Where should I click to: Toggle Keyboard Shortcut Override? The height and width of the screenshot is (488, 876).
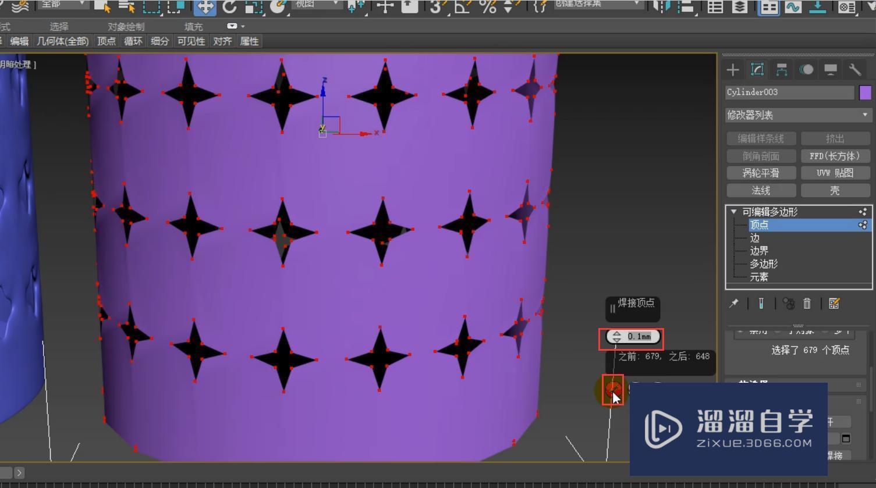[410, 6]
